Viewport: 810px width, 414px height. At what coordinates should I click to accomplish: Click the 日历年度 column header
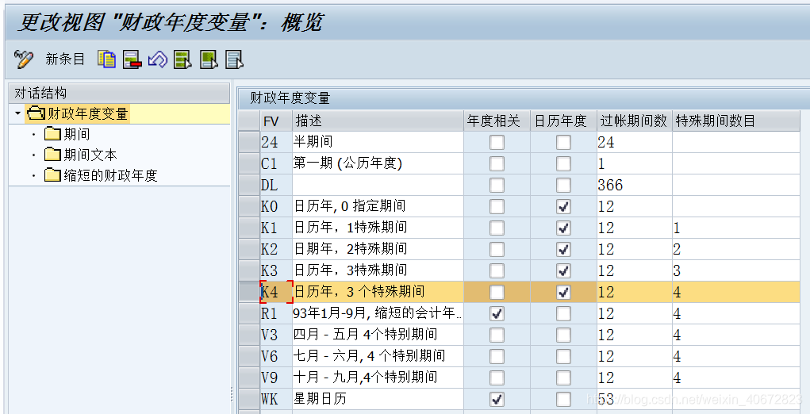coord(563,121)
